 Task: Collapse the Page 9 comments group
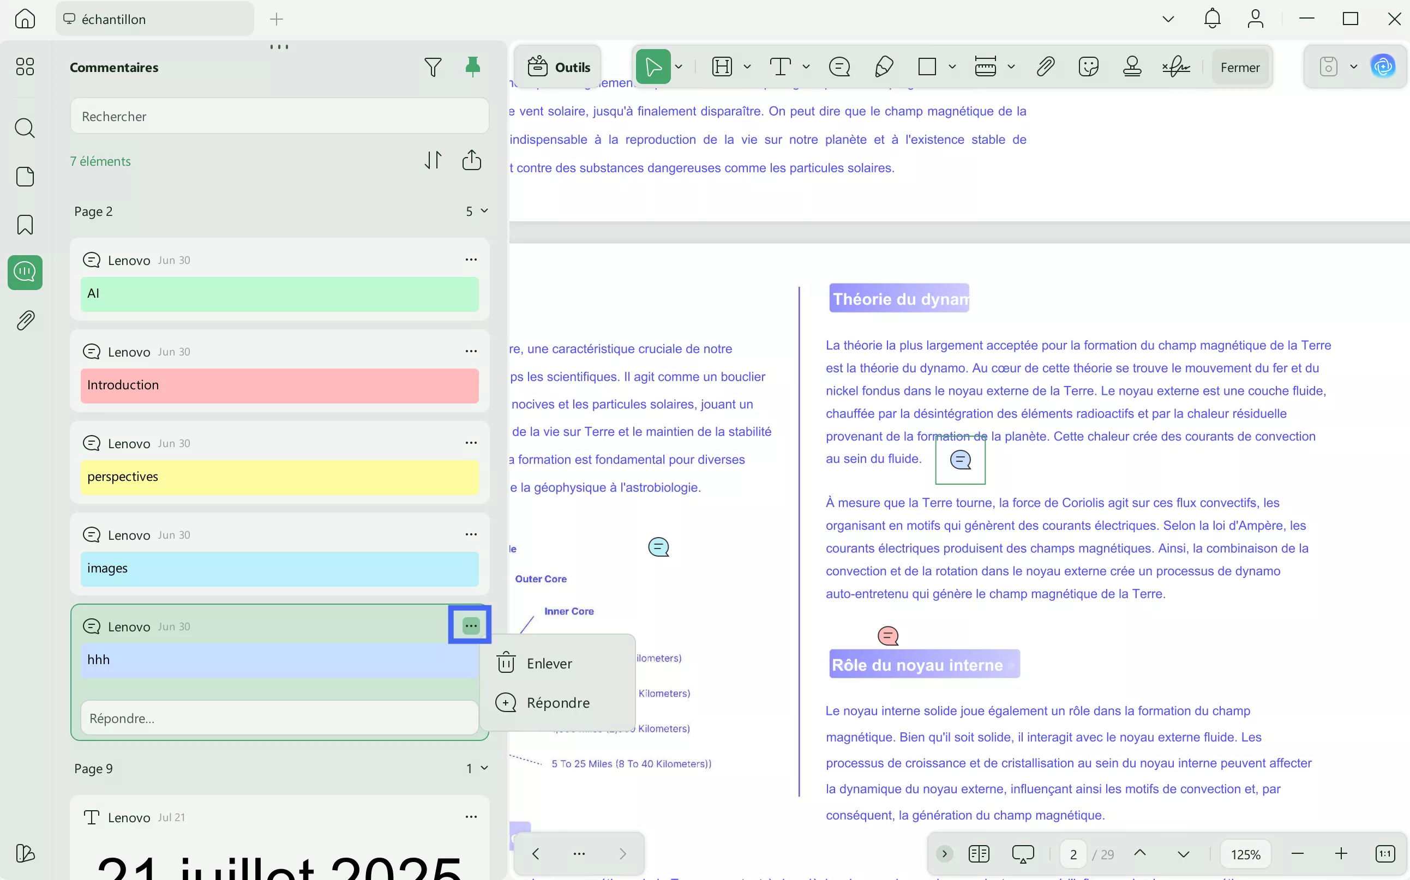[x=483, y=768]
